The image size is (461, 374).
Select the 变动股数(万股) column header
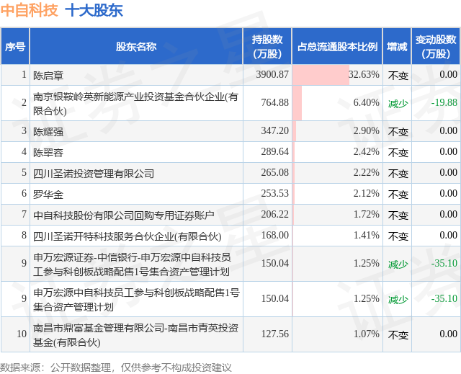436,46
